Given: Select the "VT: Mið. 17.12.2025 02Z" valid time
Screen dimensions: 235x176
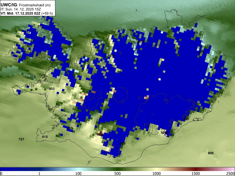Looking at the screenshot, I should tap(20, 13).
